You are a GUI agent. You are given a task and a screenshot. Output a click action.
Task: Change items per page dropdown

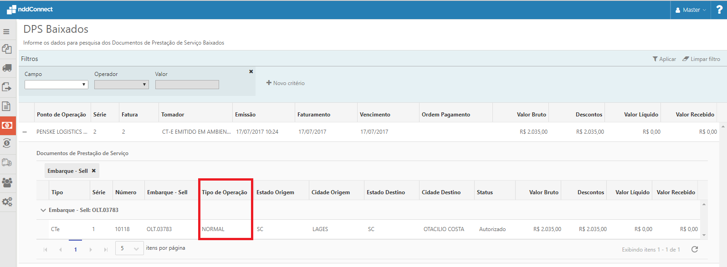pyautogui.click(x=129, y=248)
